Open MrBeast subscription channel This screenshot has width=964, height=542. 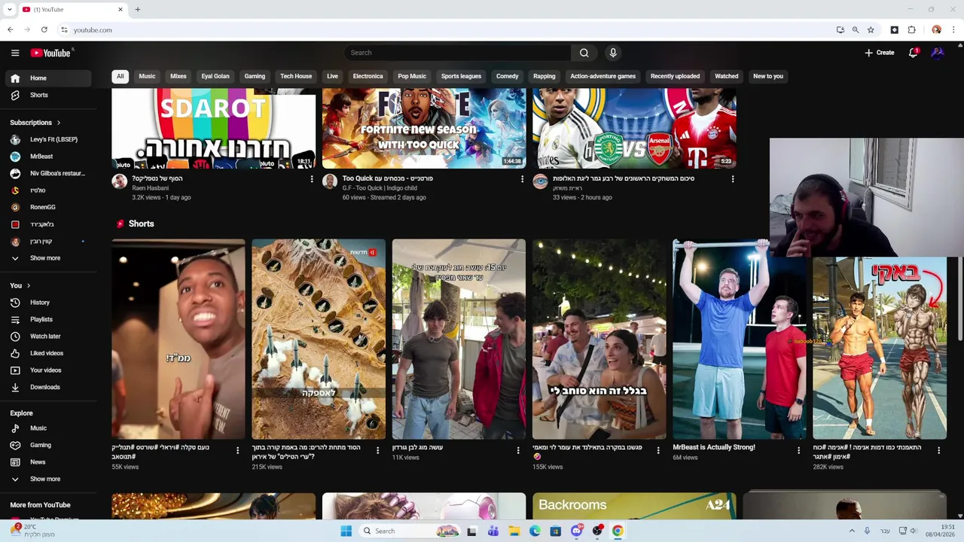click(48, 157)
